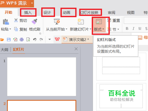The width and height of the screenshot is (148, 111).
Task: Click the export to PDF icon
Action: (x=15, y=39)
